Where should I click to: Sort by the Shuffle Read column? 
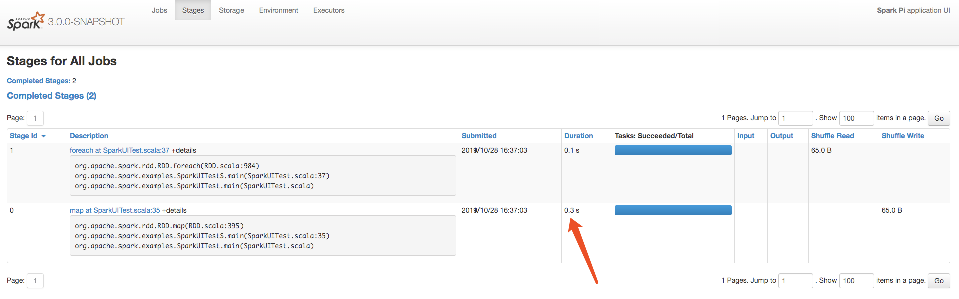(x=832, y=136)
